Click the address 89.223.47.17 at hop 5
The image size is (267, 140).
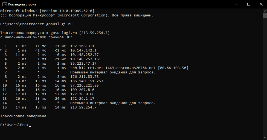(83, 64)
